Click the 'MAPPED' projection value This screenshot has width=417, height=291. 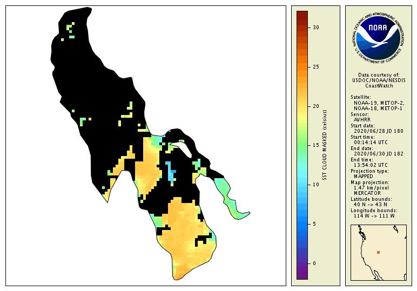point(364,176)
